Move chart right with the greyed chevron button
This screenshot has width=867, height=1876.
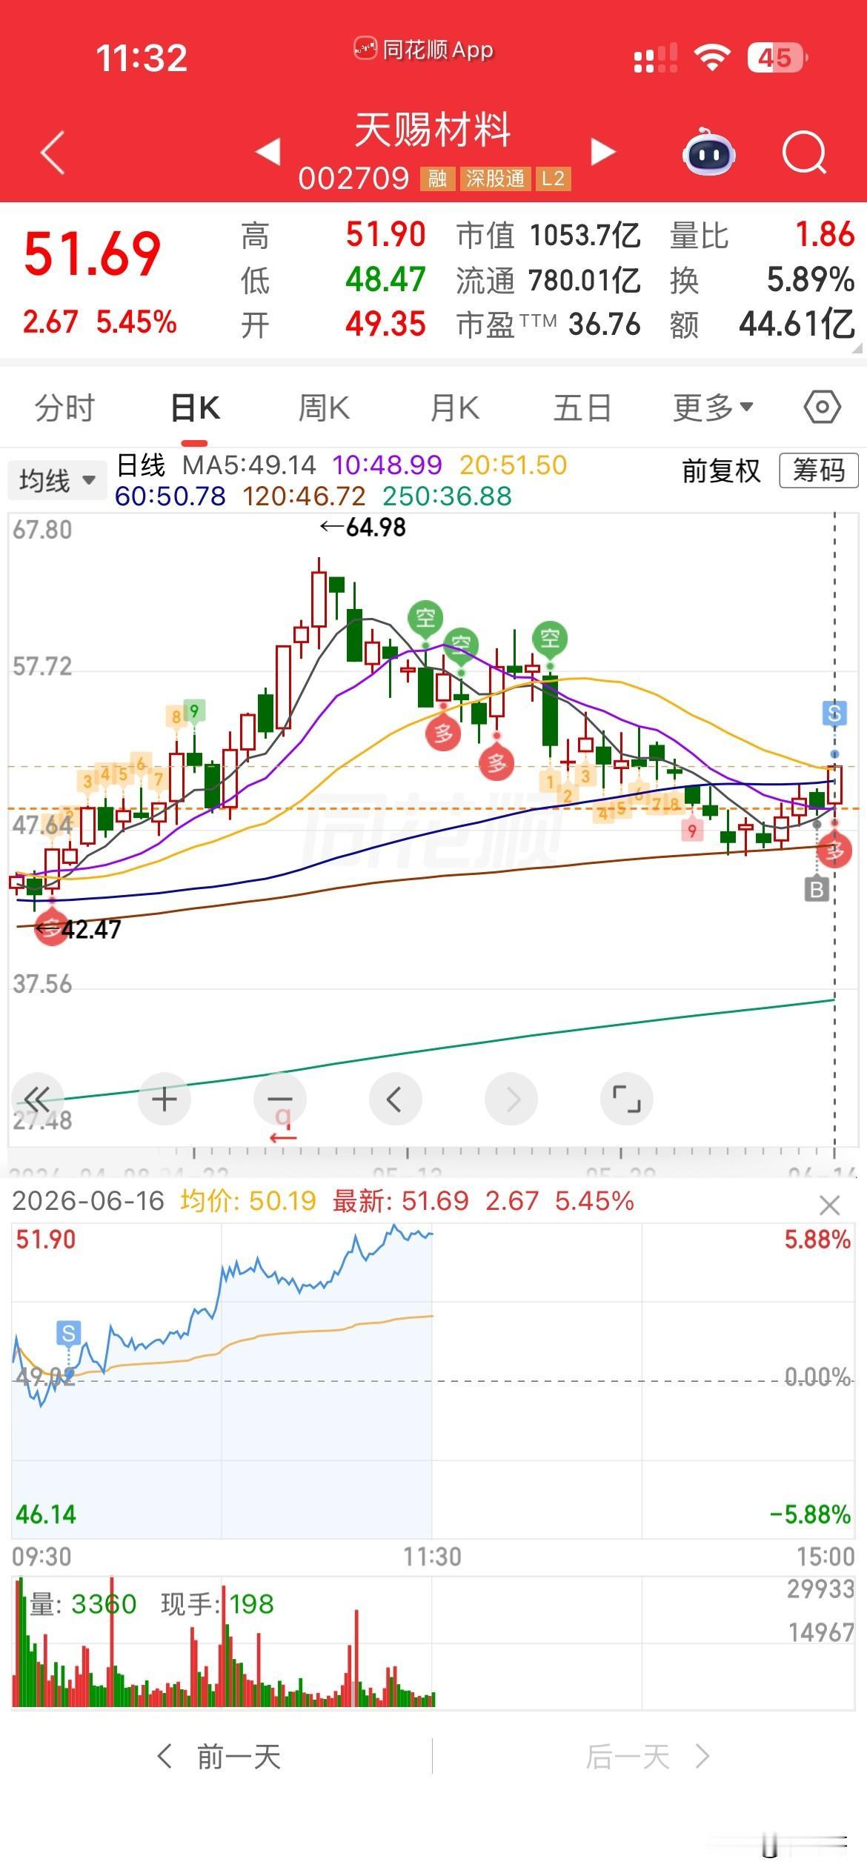point(511,1099)
